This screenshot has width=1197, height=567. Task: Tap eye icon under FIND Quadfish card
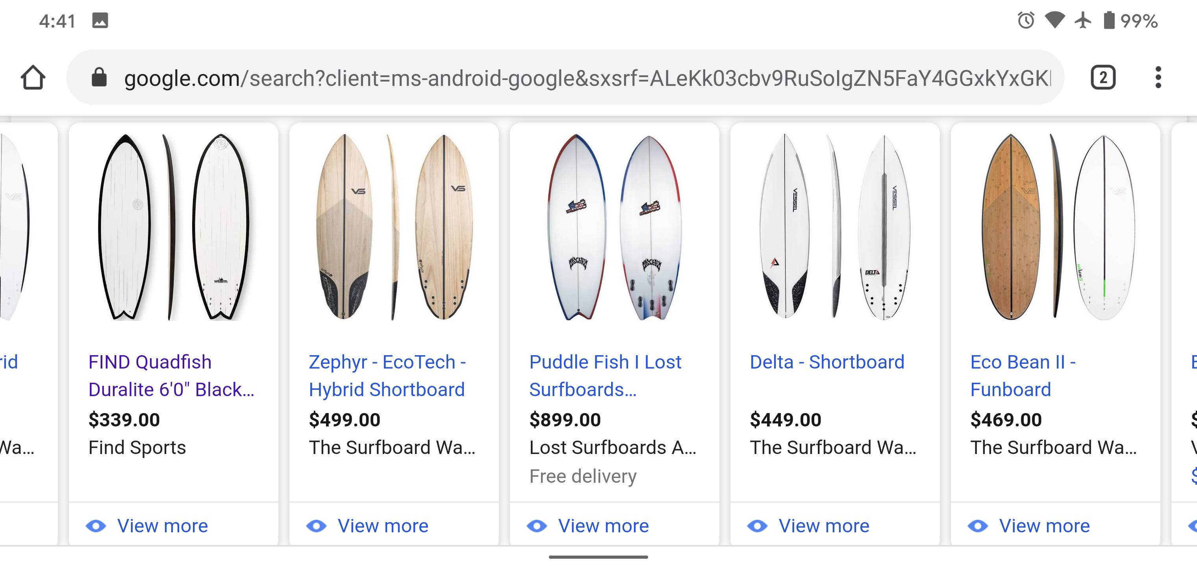tap(96, 526)
